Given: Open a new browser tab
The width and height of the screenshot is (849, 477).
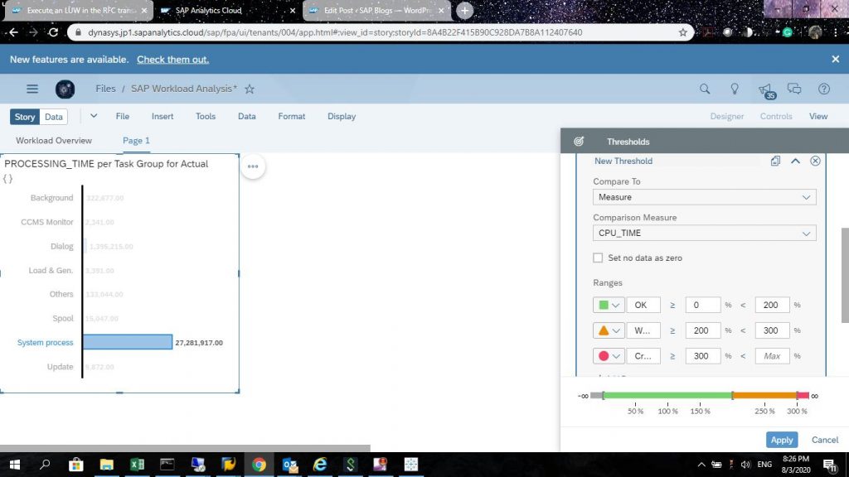Looking at the screenshot, I should tap(464, 10).
